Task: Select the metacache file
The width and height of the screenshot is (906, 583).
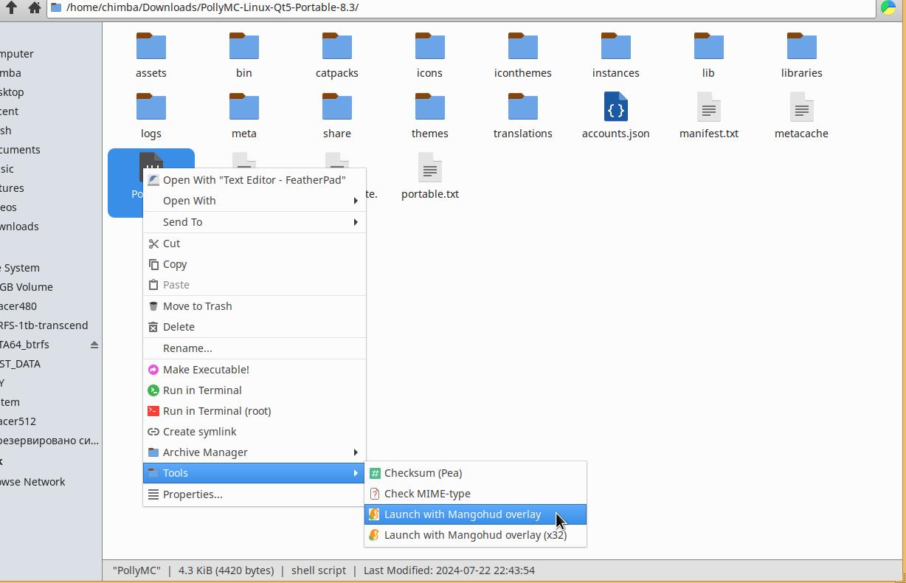Action: point(802,116)
